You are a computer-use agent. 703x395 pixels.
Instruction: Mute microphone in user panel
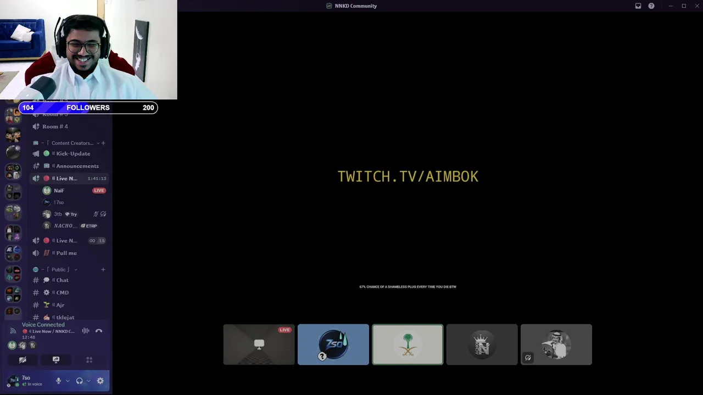(58, 381)
